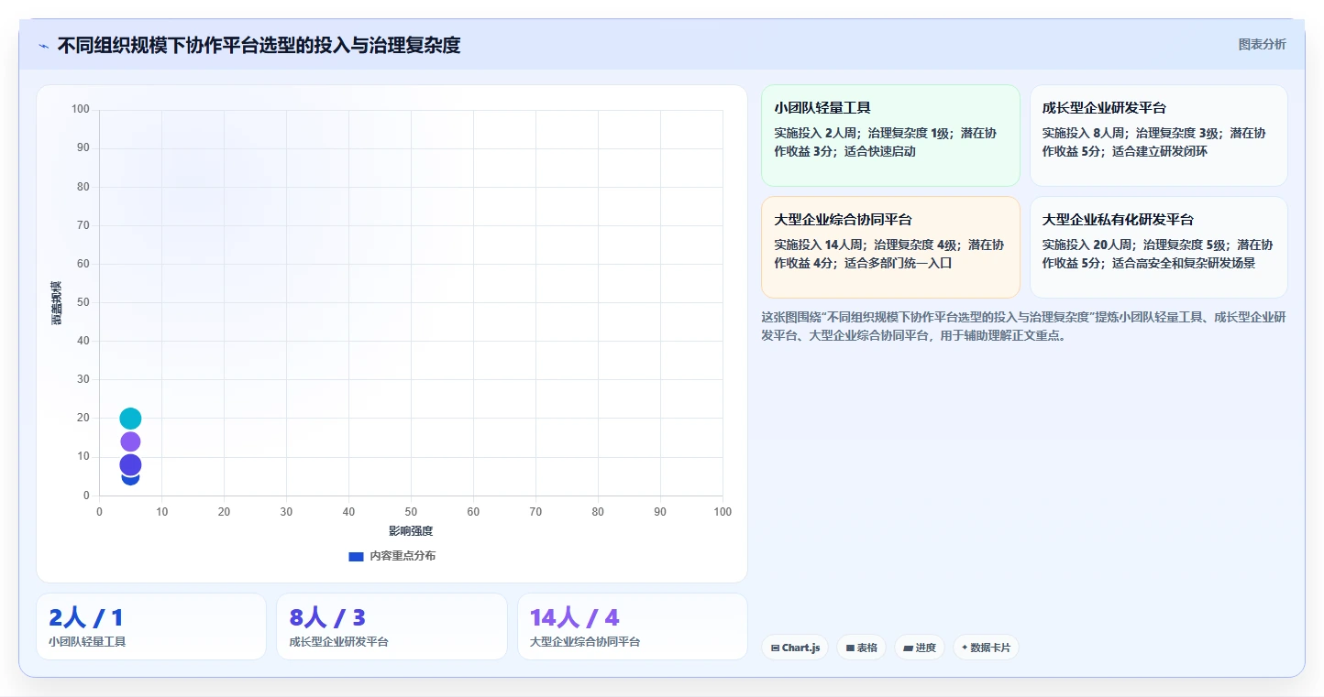The image size is (1324, 697).
Task: Click the y-axis tick label 100
Action: point(80,110)
